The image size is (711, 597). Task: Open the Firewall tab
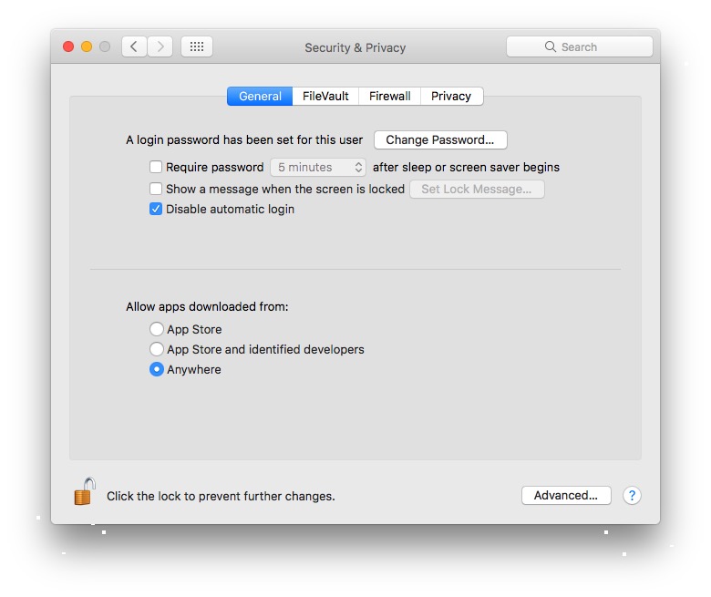point(389,97)
